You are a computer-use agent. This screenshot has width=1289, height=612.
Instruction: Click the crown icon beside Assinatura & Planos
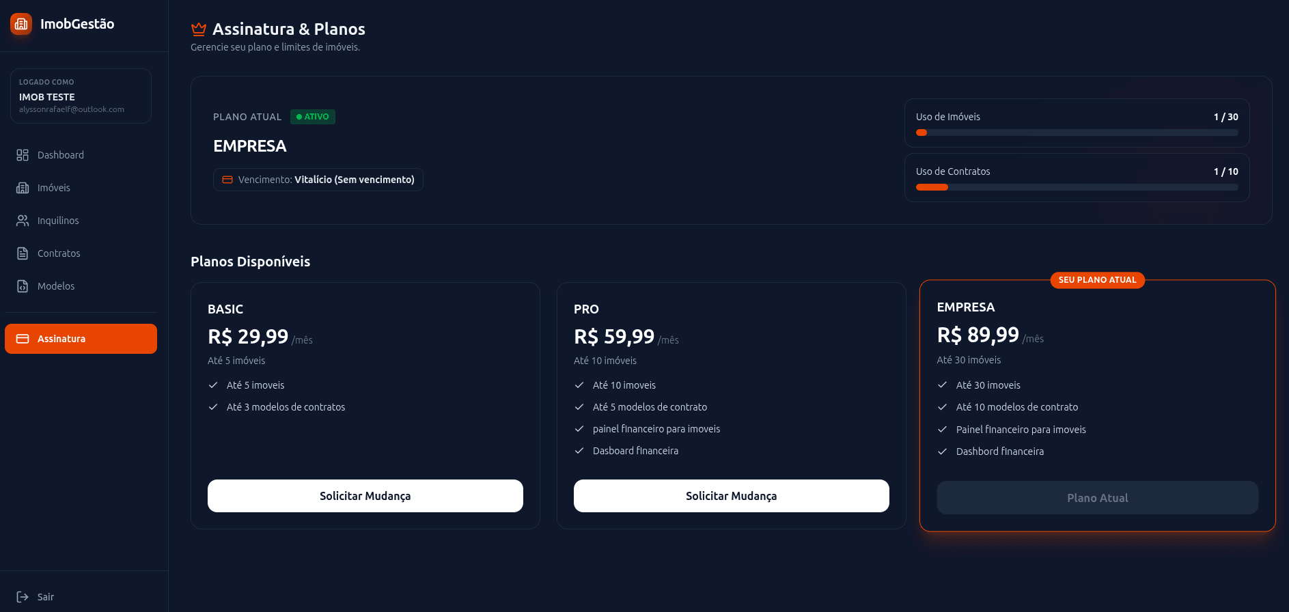point(199,29)
